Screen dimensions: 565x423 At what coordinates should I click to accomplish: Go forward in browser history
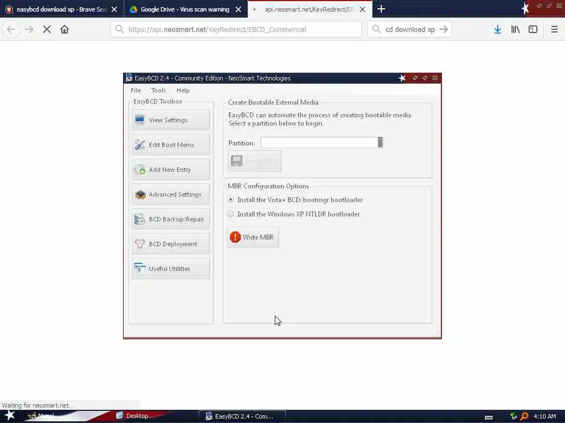(29, 30)
